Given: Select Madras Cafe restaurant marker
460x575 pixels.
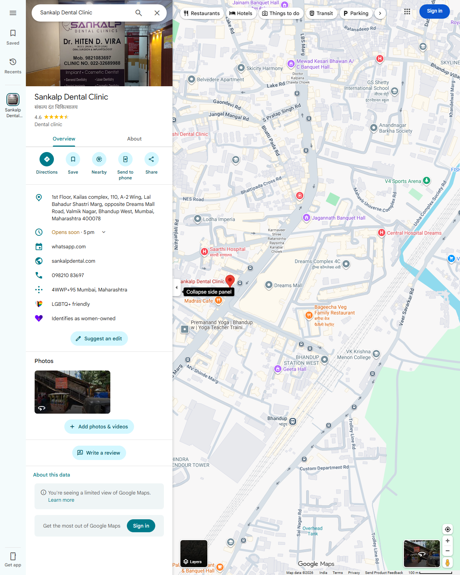Looking at the screenshot, I should [x=218, y=300].
